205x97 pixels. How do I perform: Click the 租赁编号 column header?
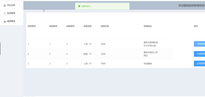point(32,26)
